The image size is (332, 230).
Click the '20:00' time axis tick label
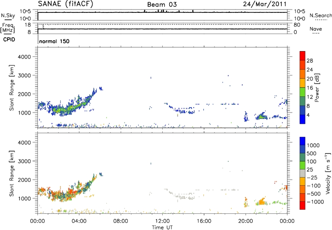coord(245,221)
